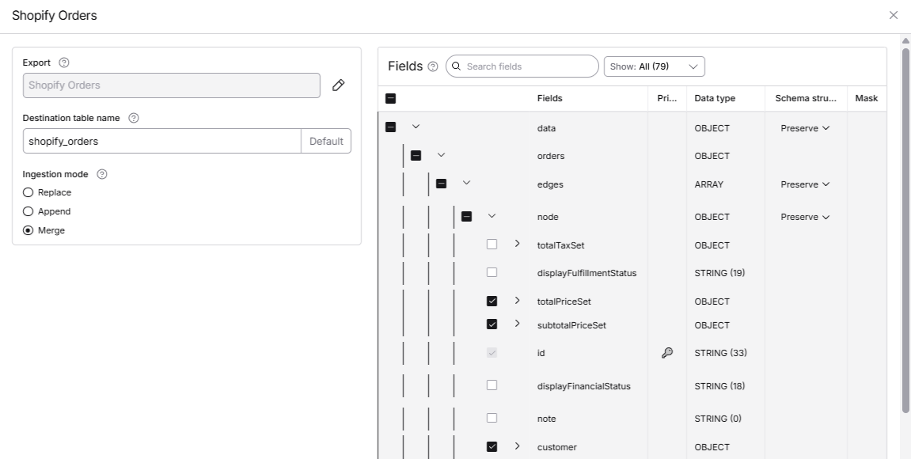Select the Append ingestion mode
This screenshot has width=911, height=459.
point(28,211)
